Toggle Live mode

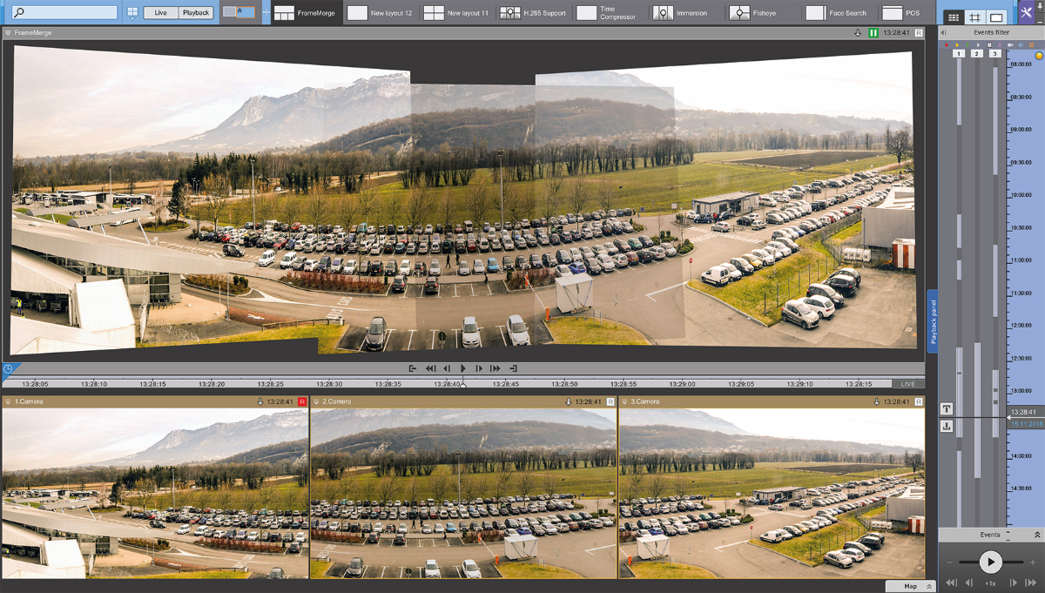(x=161, y=13)
